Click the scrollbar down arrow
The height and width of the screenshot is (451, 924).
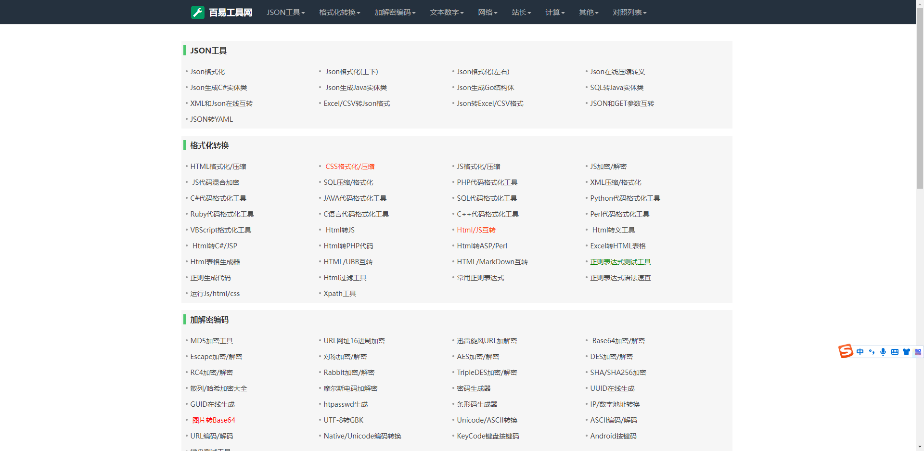pyautogui.click(x=920, y=447)
